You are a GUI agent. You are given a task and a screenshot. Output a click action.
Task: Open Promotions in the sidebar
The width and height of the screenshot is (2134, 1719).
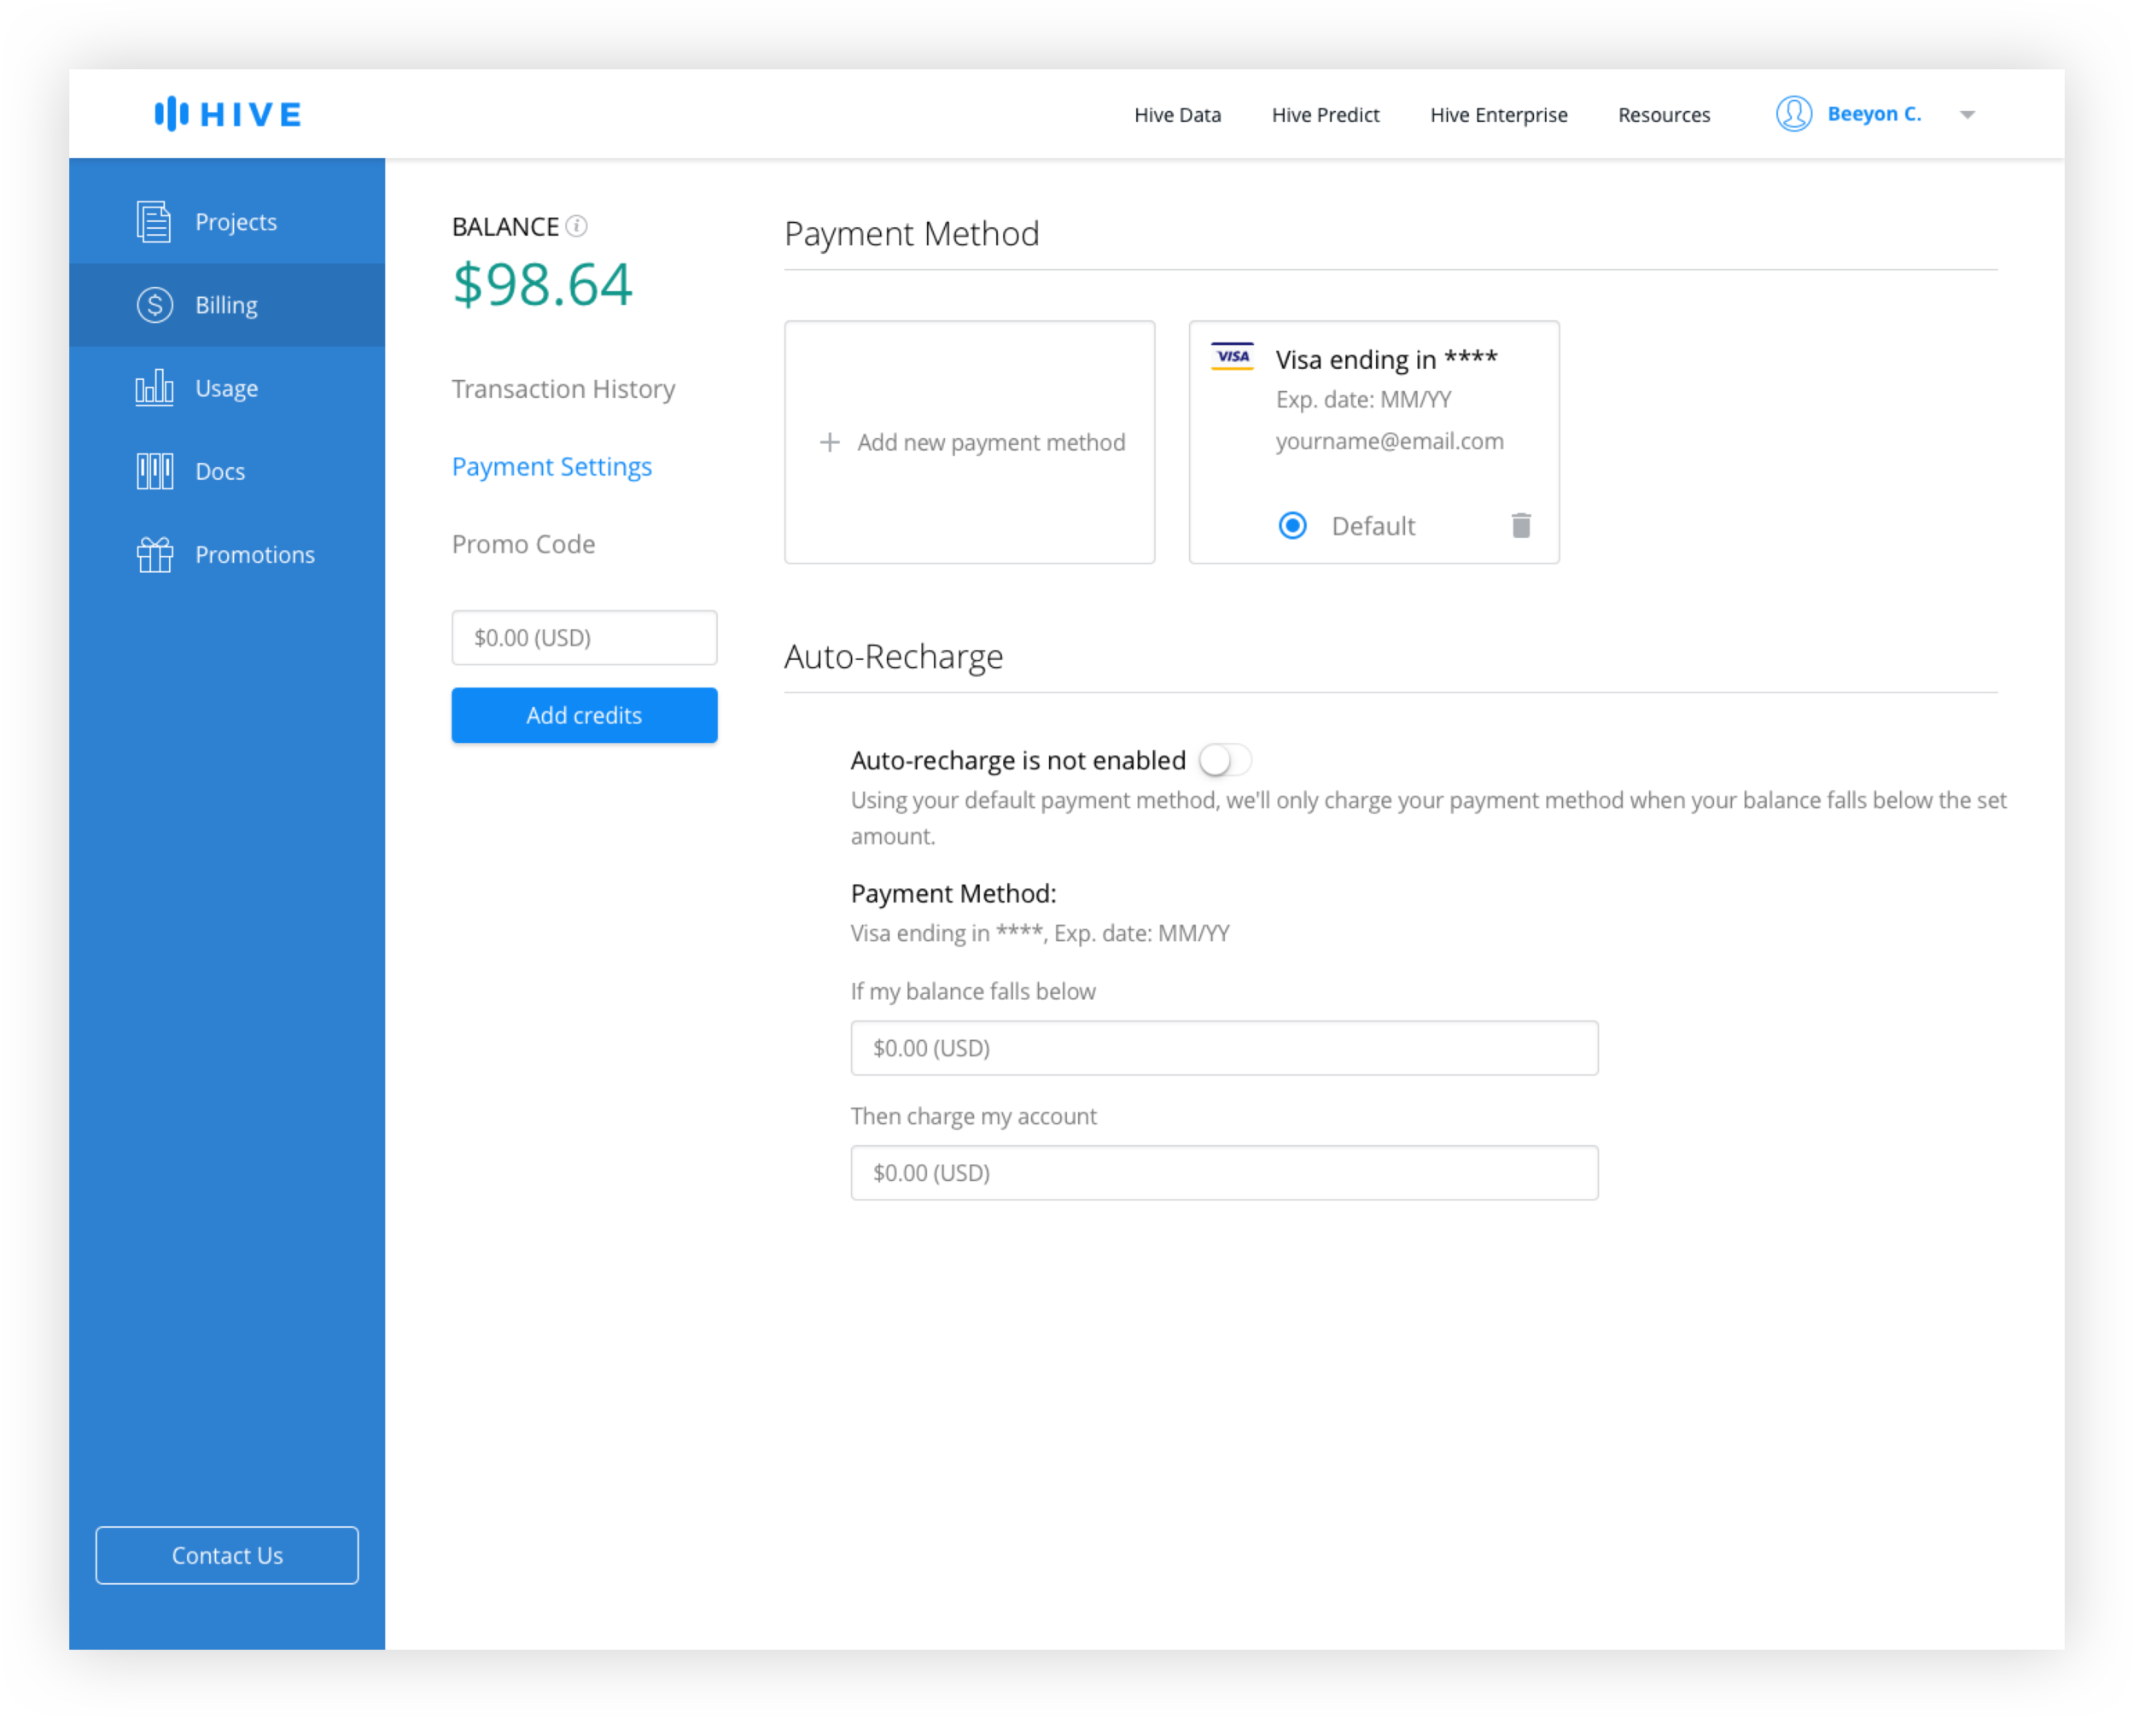coord(227,554)
